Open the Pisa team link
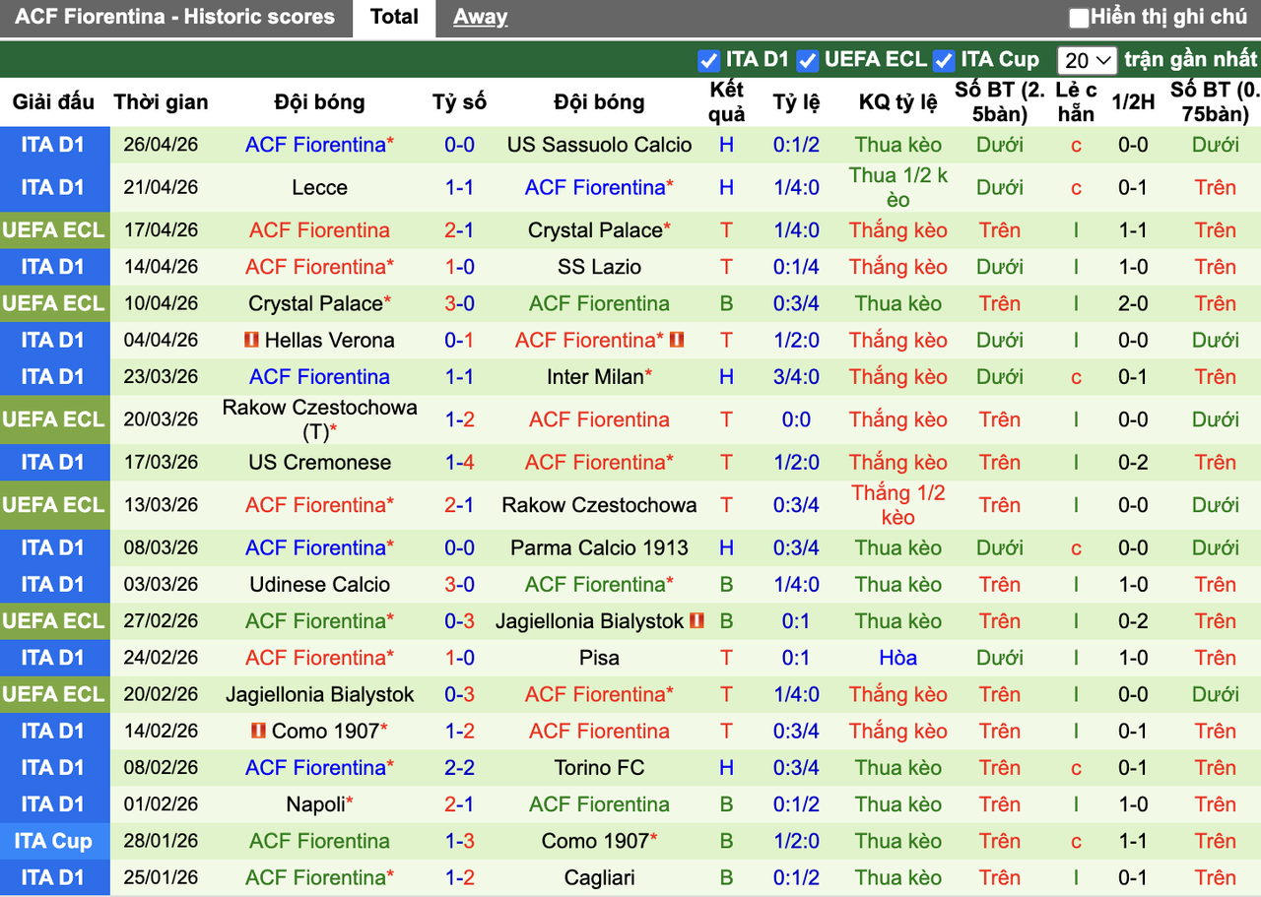The height and width of the screenshot is (897, 1261). [x=599, y=658]
